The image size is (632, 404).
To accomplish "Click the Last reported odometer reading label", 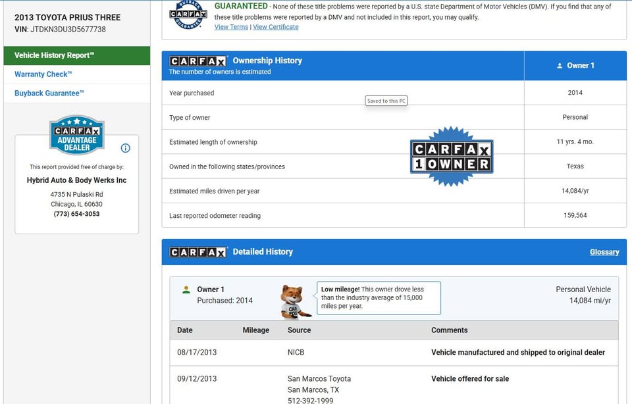I will 215,216.
